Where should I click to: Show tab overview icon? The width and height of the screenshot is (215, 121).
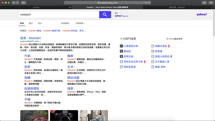point(211,3)
